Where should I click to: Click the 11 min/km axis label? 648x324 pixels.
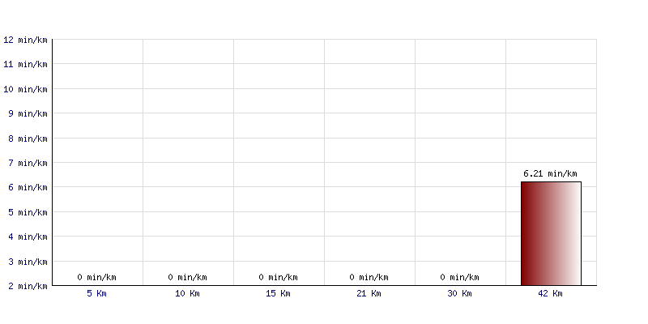(x=25, y=64)
